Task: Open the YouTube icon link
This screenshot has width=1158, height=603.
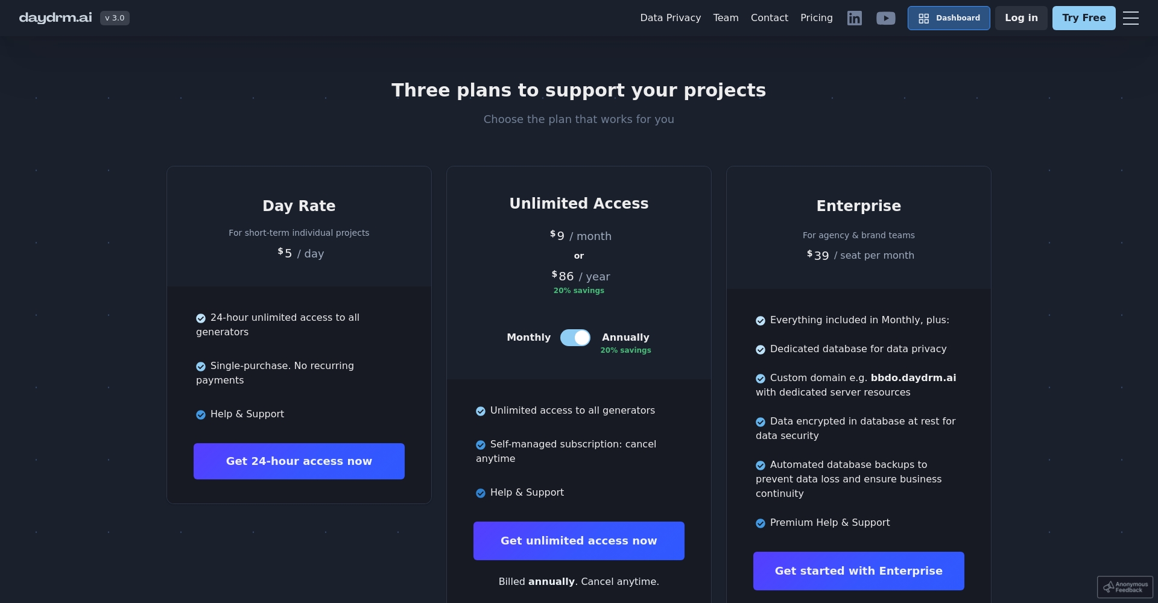Action: pos(885,18)
